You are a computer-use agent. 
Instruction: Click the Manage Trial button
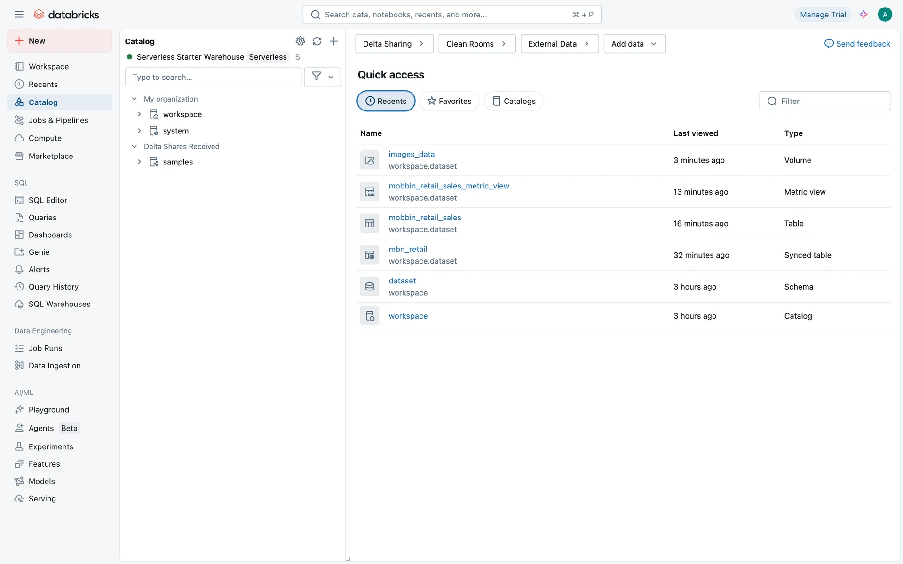click(823, 15)
